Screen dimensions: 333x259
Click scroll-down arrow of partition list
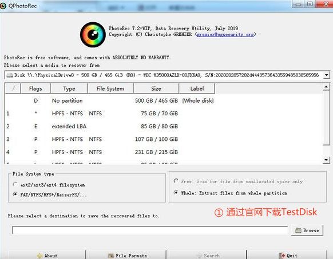[326, 160]
